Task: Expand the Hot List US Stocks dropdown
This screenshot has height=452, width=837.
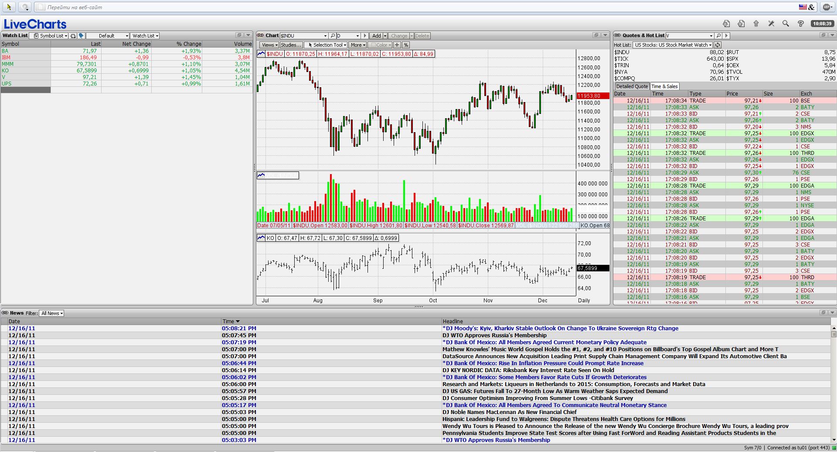Action: (673, 45)
